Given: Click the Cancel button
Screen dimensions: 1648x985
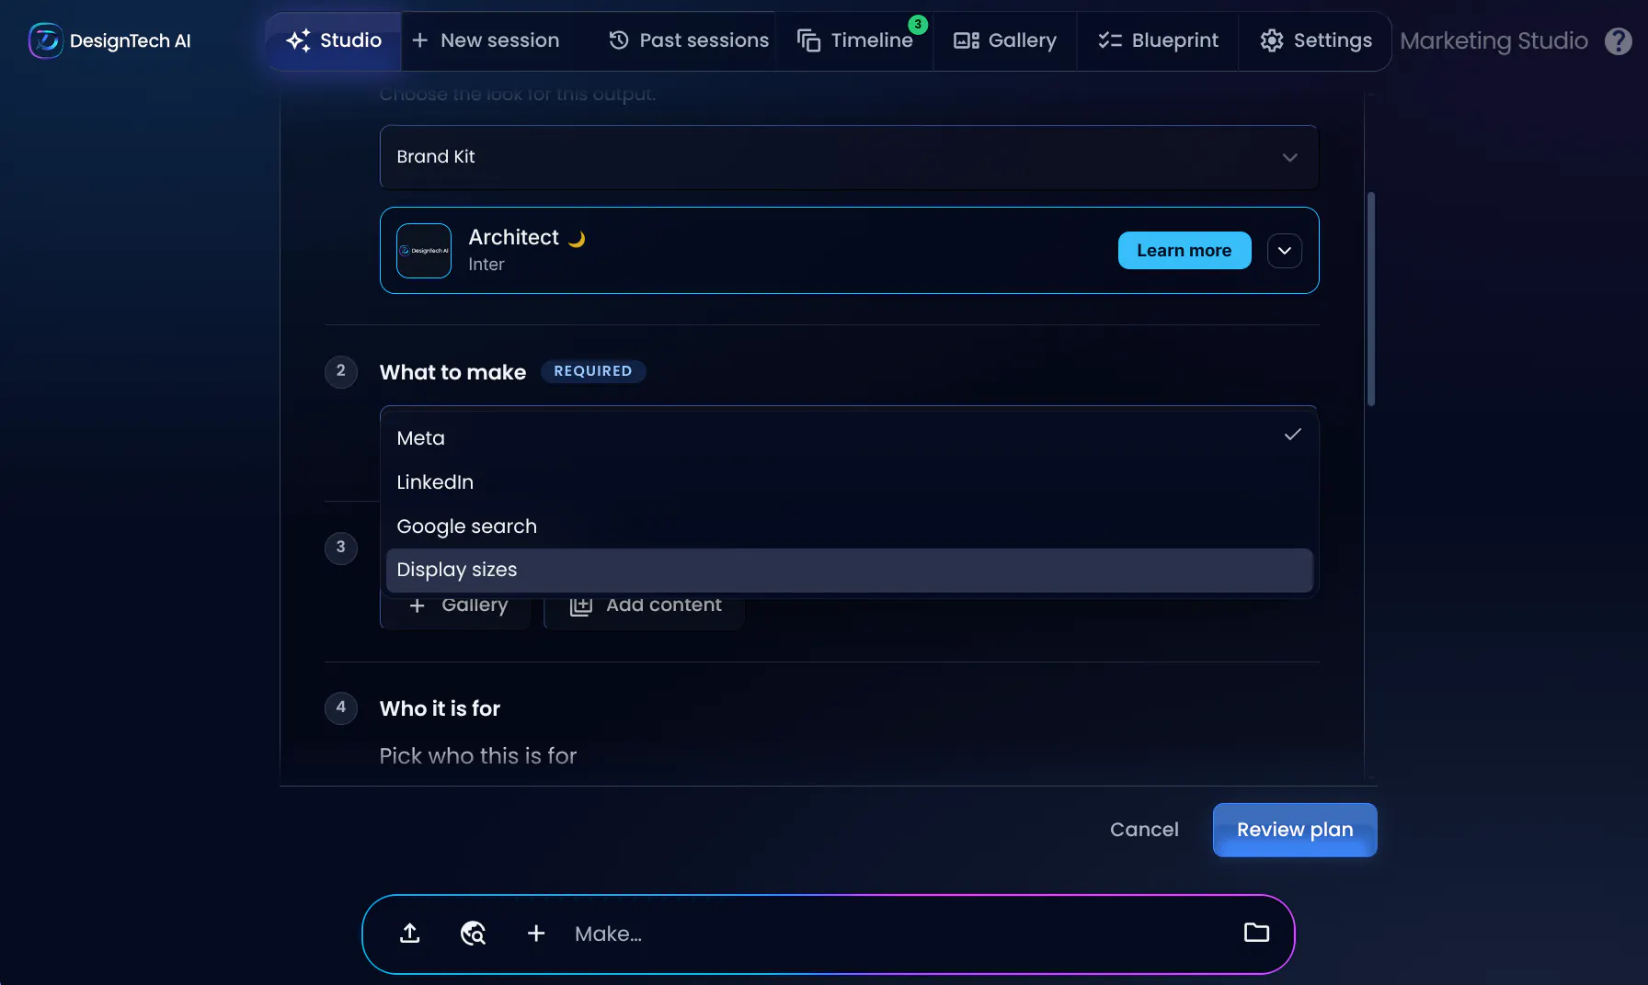Looking at the screenshot, I should click(1144, 830).
